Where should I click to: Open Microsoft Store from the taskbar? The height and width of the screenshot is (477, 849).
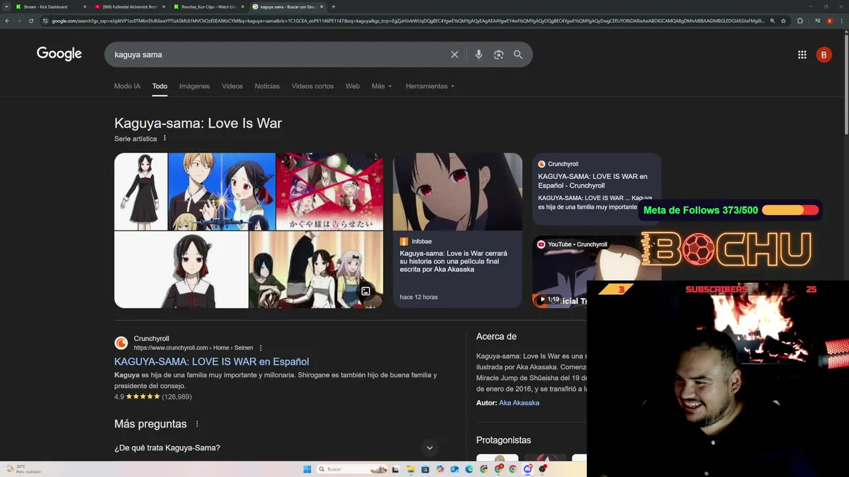click(x=425, y=469)
